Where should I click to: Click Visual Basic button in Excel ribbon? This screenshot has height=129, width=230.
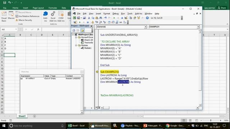[4, 17]
